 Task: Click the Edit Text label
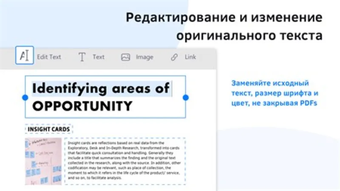pos(49,57)
